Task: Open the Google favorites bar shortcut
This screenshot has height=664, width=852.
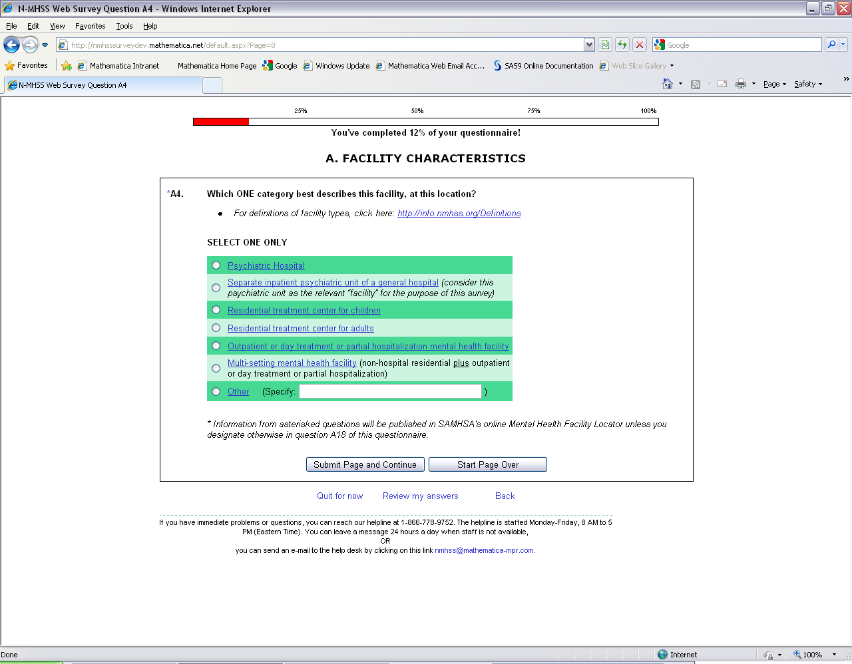Action: coord(280,65)
